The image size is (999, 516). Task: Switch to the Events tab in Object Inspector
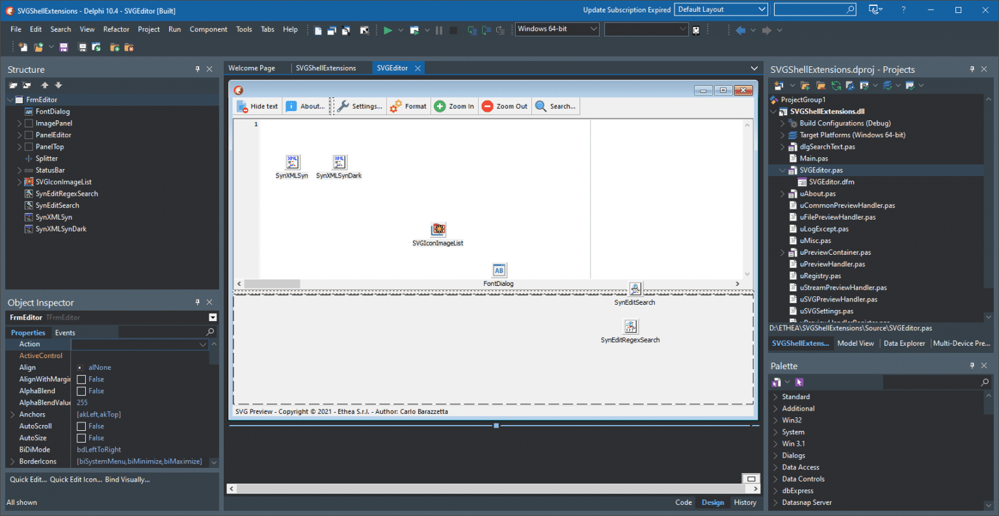tap(65, 333)
